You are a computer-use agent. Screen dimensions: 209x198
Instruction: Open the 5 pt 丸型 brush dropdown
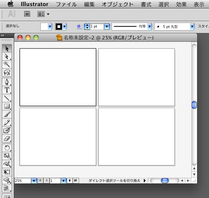point(192,26)
